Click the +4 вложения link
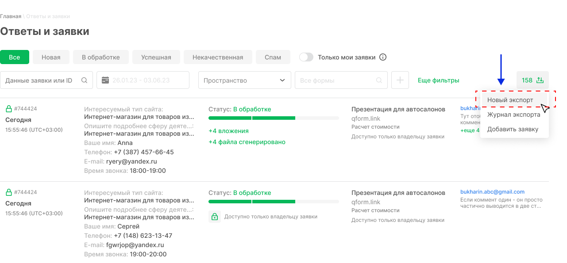 [228, 131]
